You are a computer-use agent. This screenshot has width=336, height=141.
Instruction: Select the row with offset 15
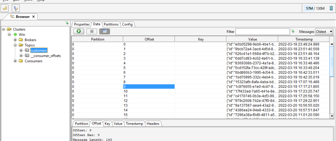200,115
